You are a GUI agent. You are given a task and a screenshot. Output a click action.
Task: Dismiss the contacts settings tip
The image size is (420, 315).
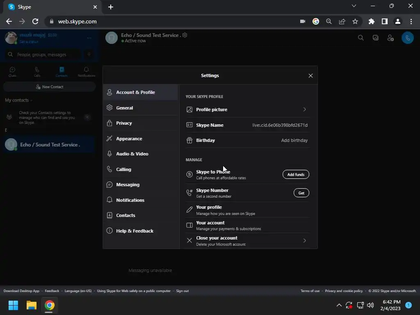[87, 117]
